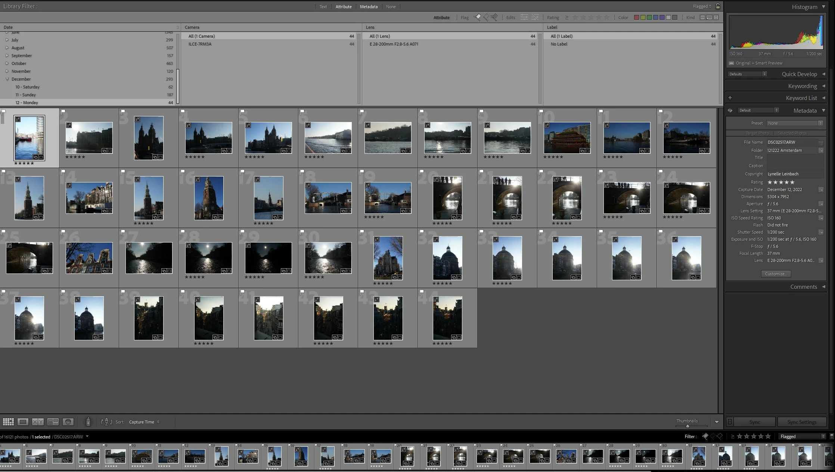
Task: Toggle Metadata panel eye visibility icon
Action: point(730,110)
